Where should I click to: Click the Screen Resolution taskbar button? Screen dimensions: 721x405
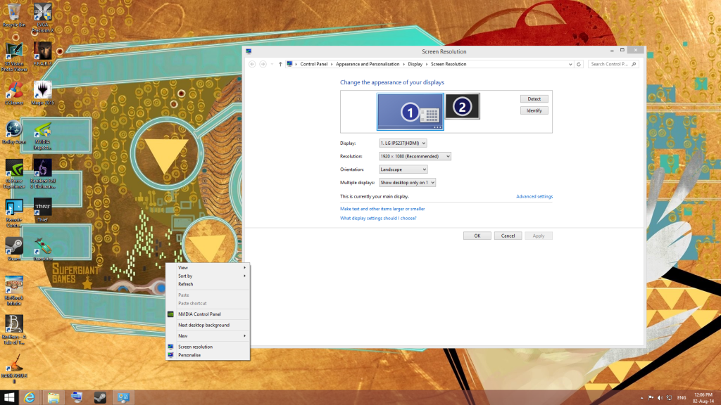[123, 398]
